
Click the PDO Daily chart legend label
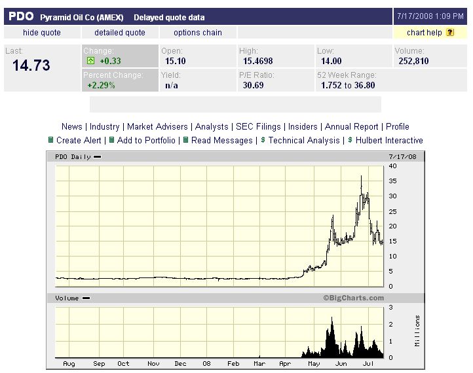(73, 156)
